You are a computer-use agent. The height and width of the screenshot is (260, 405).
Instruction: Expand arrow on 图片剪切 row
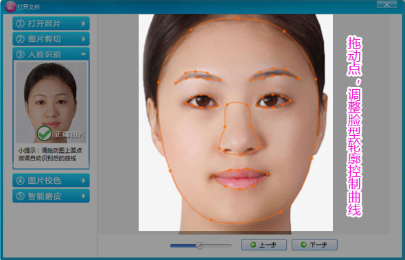tap(84, 39)
